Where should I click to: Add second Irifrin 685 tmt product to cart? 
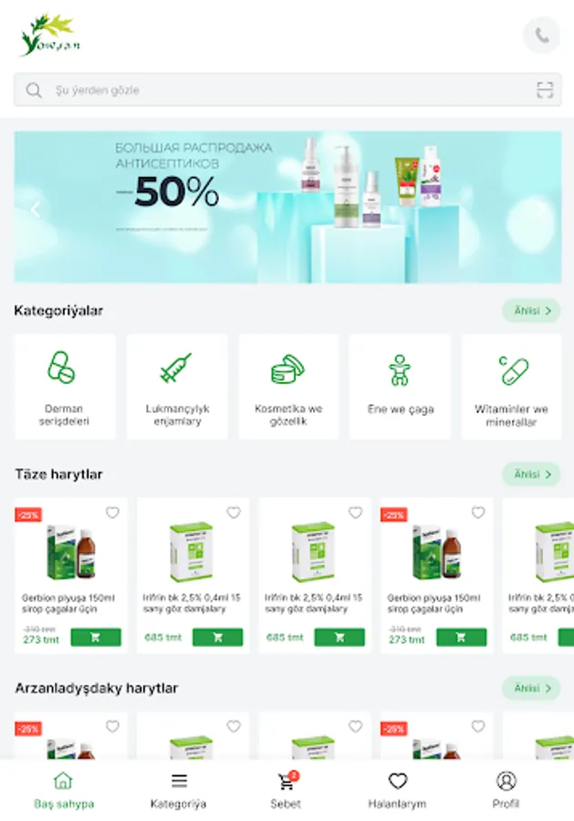(339, 638)
